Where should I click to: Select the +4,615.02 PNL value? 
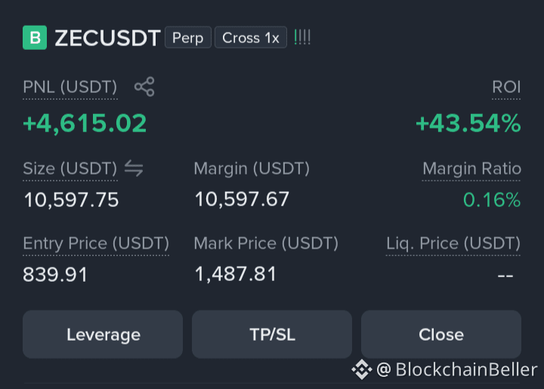[85, 123]
